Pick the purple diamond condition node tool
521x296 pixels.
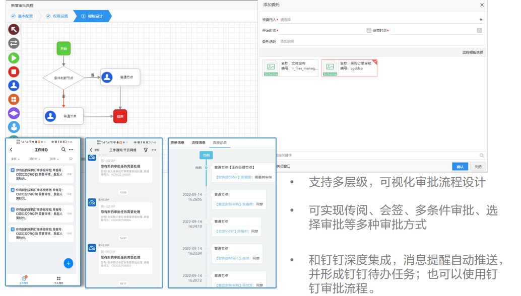[x=14, y=113]
